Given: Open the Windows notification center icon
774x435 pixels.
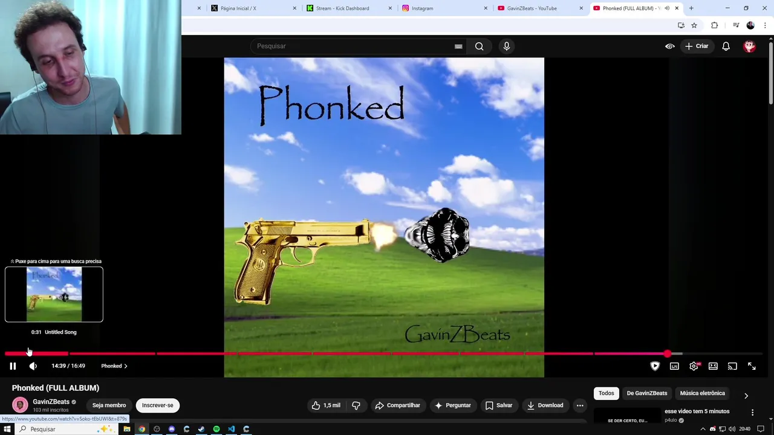Looking at the screenshot, I should (761, 430).
